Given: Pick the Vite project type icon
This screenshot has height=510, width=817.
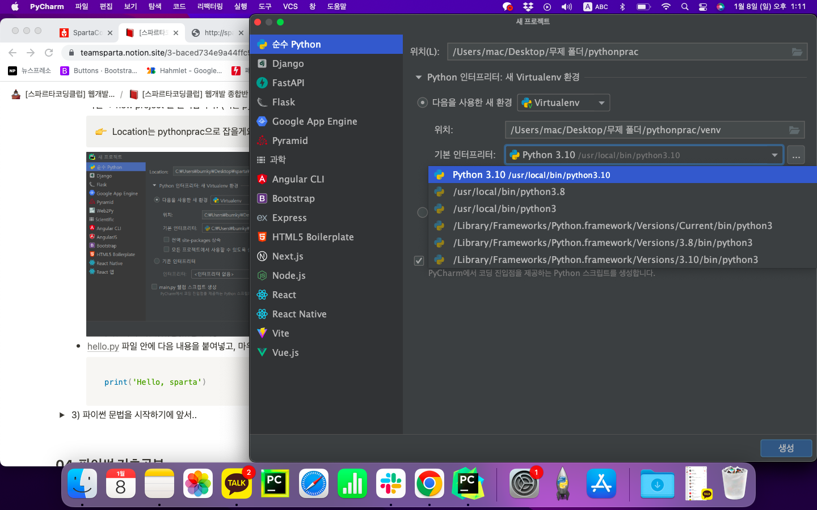Looking at the screenshot, I should point(262,333).
